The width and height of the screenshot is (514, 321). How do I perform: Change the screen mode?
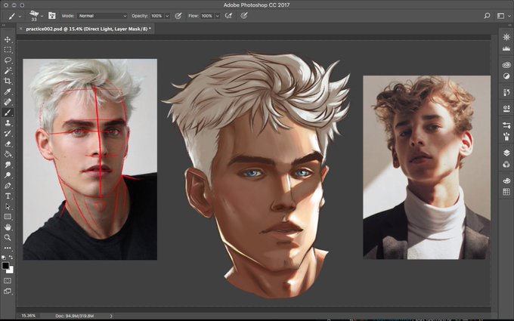tap(8, 292)
